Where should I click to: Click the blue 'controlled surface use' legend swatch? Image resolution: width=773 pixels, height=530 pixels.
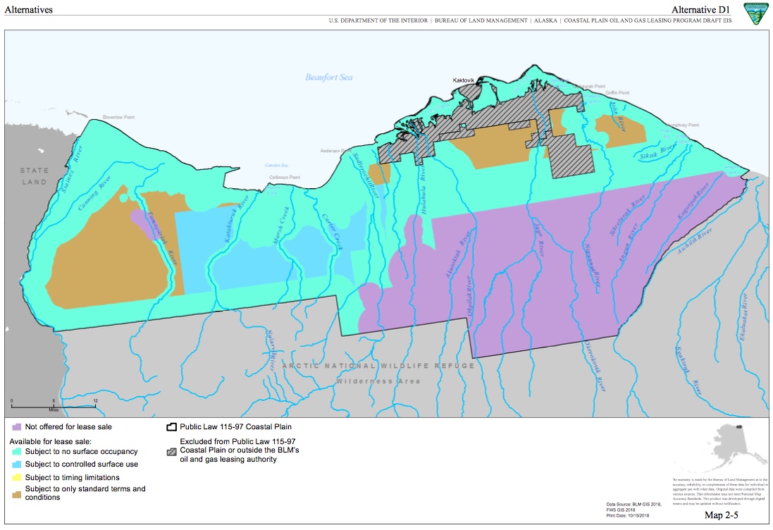coord(16,464)
